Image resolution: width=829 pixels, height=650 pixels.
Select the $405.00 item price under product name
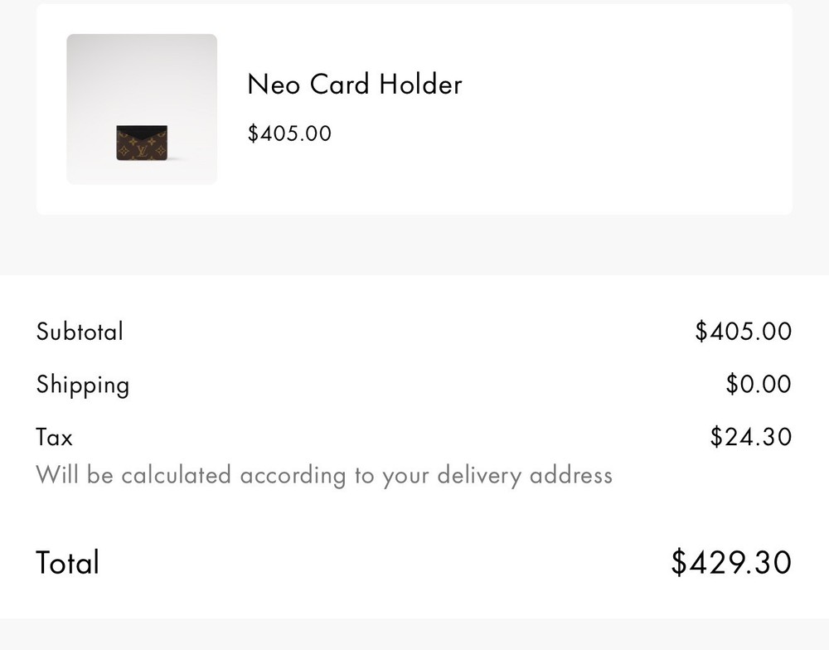click(x=289, y=133)
